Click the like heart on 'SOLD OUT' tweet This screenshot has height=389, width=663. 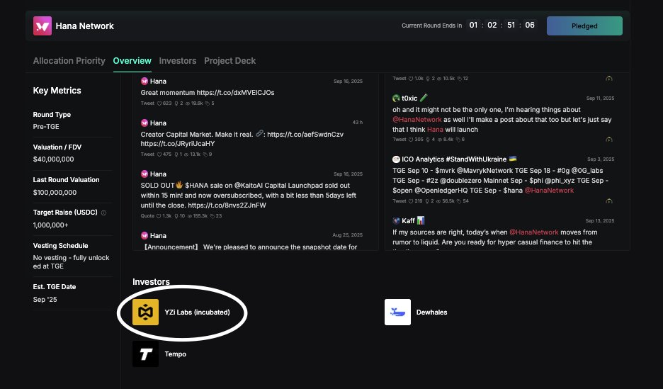[159, 216]
